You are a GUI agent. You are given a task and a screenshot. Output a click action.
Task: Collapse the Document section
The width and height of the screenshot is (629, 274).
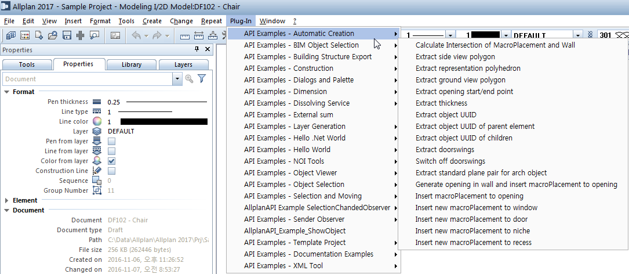[x=7, y=210]
